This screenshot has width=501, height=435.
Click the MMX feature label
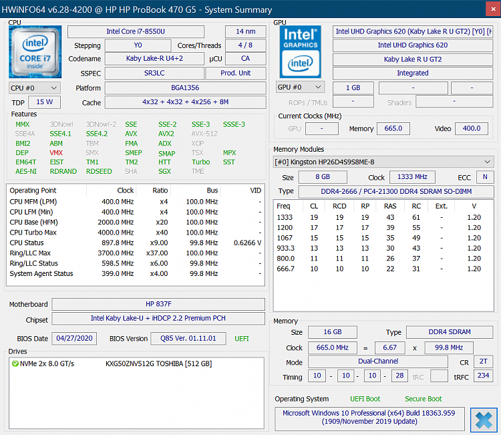(x=22, y=124)
